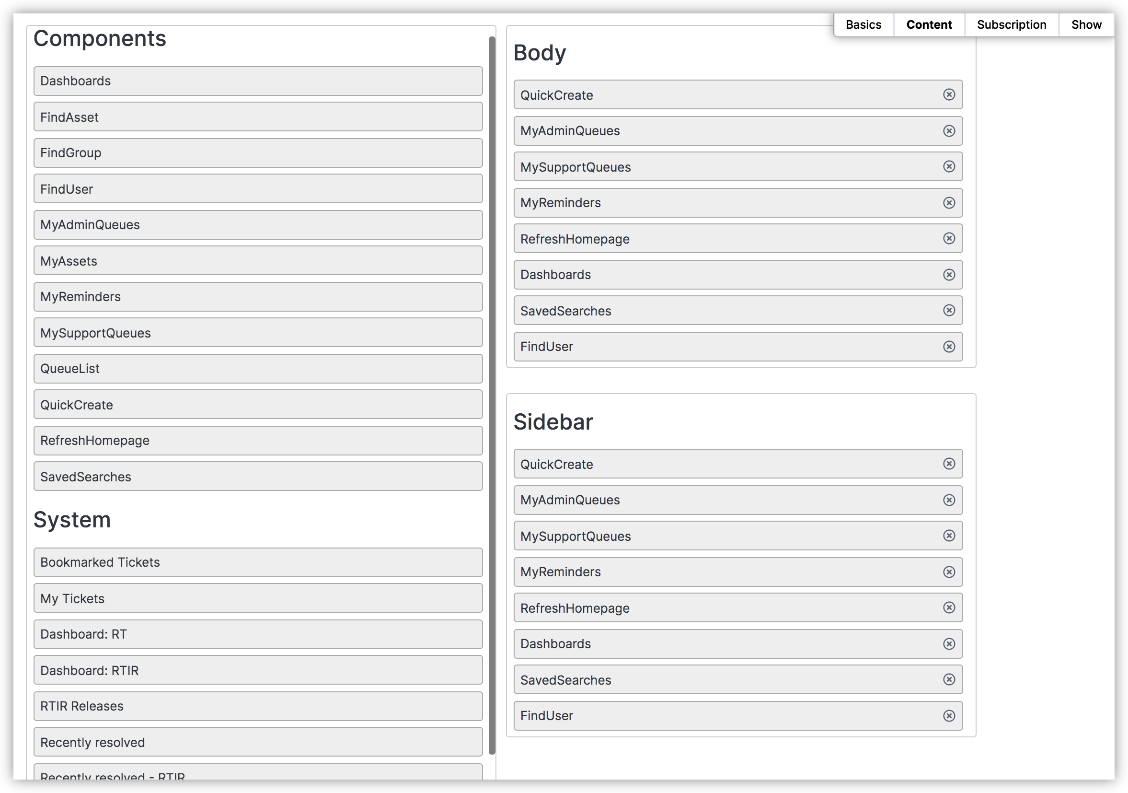The image size is (1128, 793).
Task: Select the Content tab
Action: tap(929, 24)
